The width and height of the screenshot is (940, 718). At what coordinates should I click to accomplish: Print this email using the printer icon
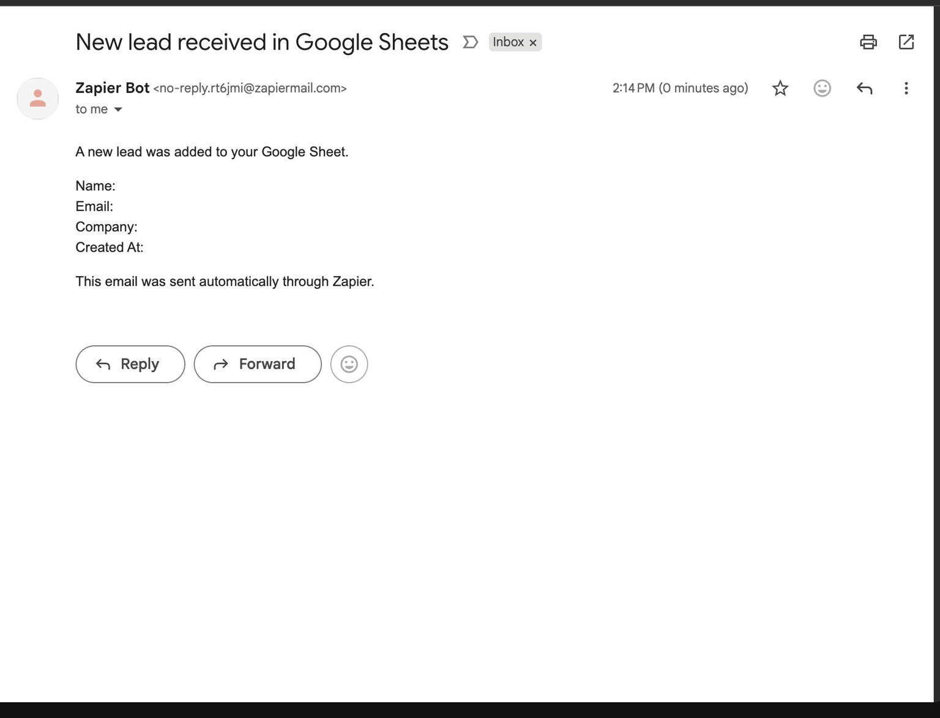click(x=868, y=42)
